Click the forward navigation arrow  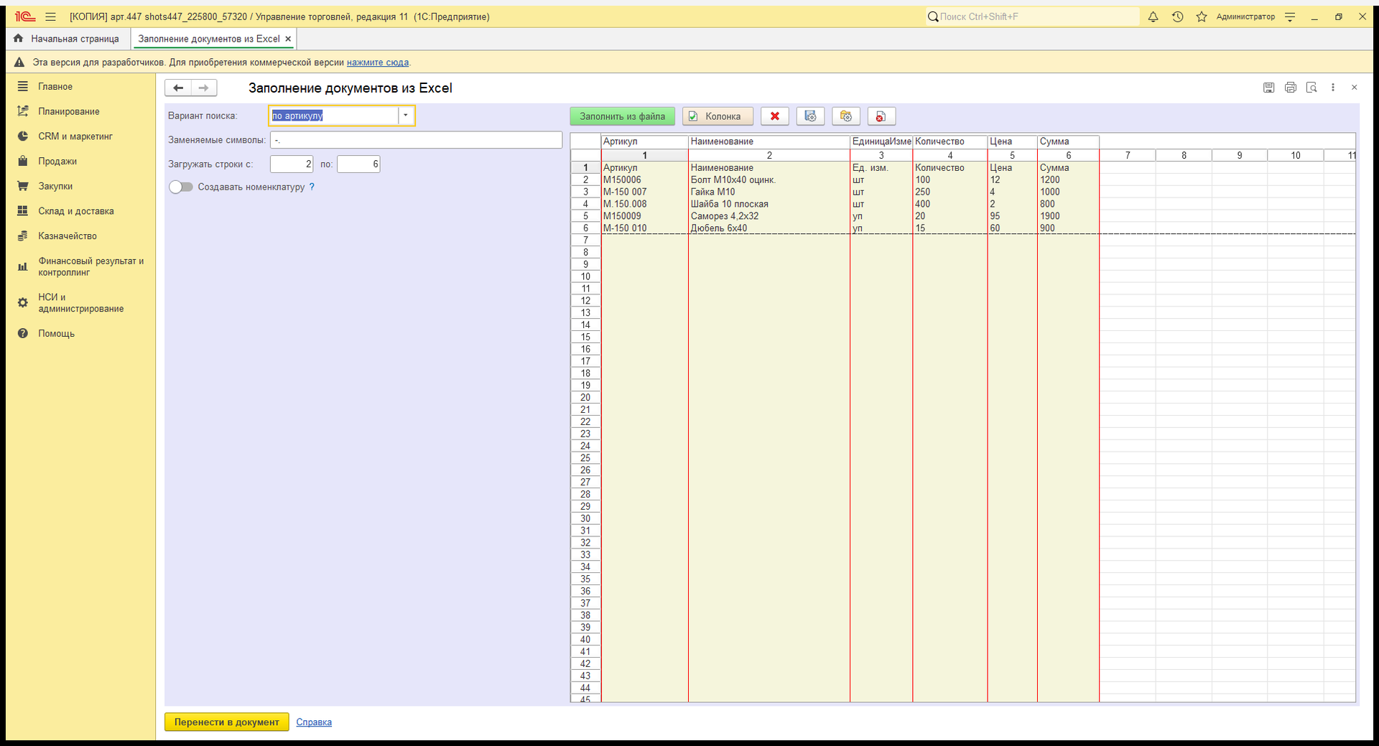click(x=204, y=88)
